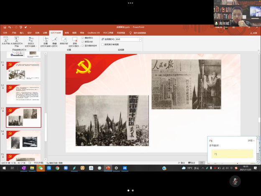The height and width of the screenshot is (196, 261).
Task: Open the EndNote X9 ribbon tab
Action: [x=94, y=33]
